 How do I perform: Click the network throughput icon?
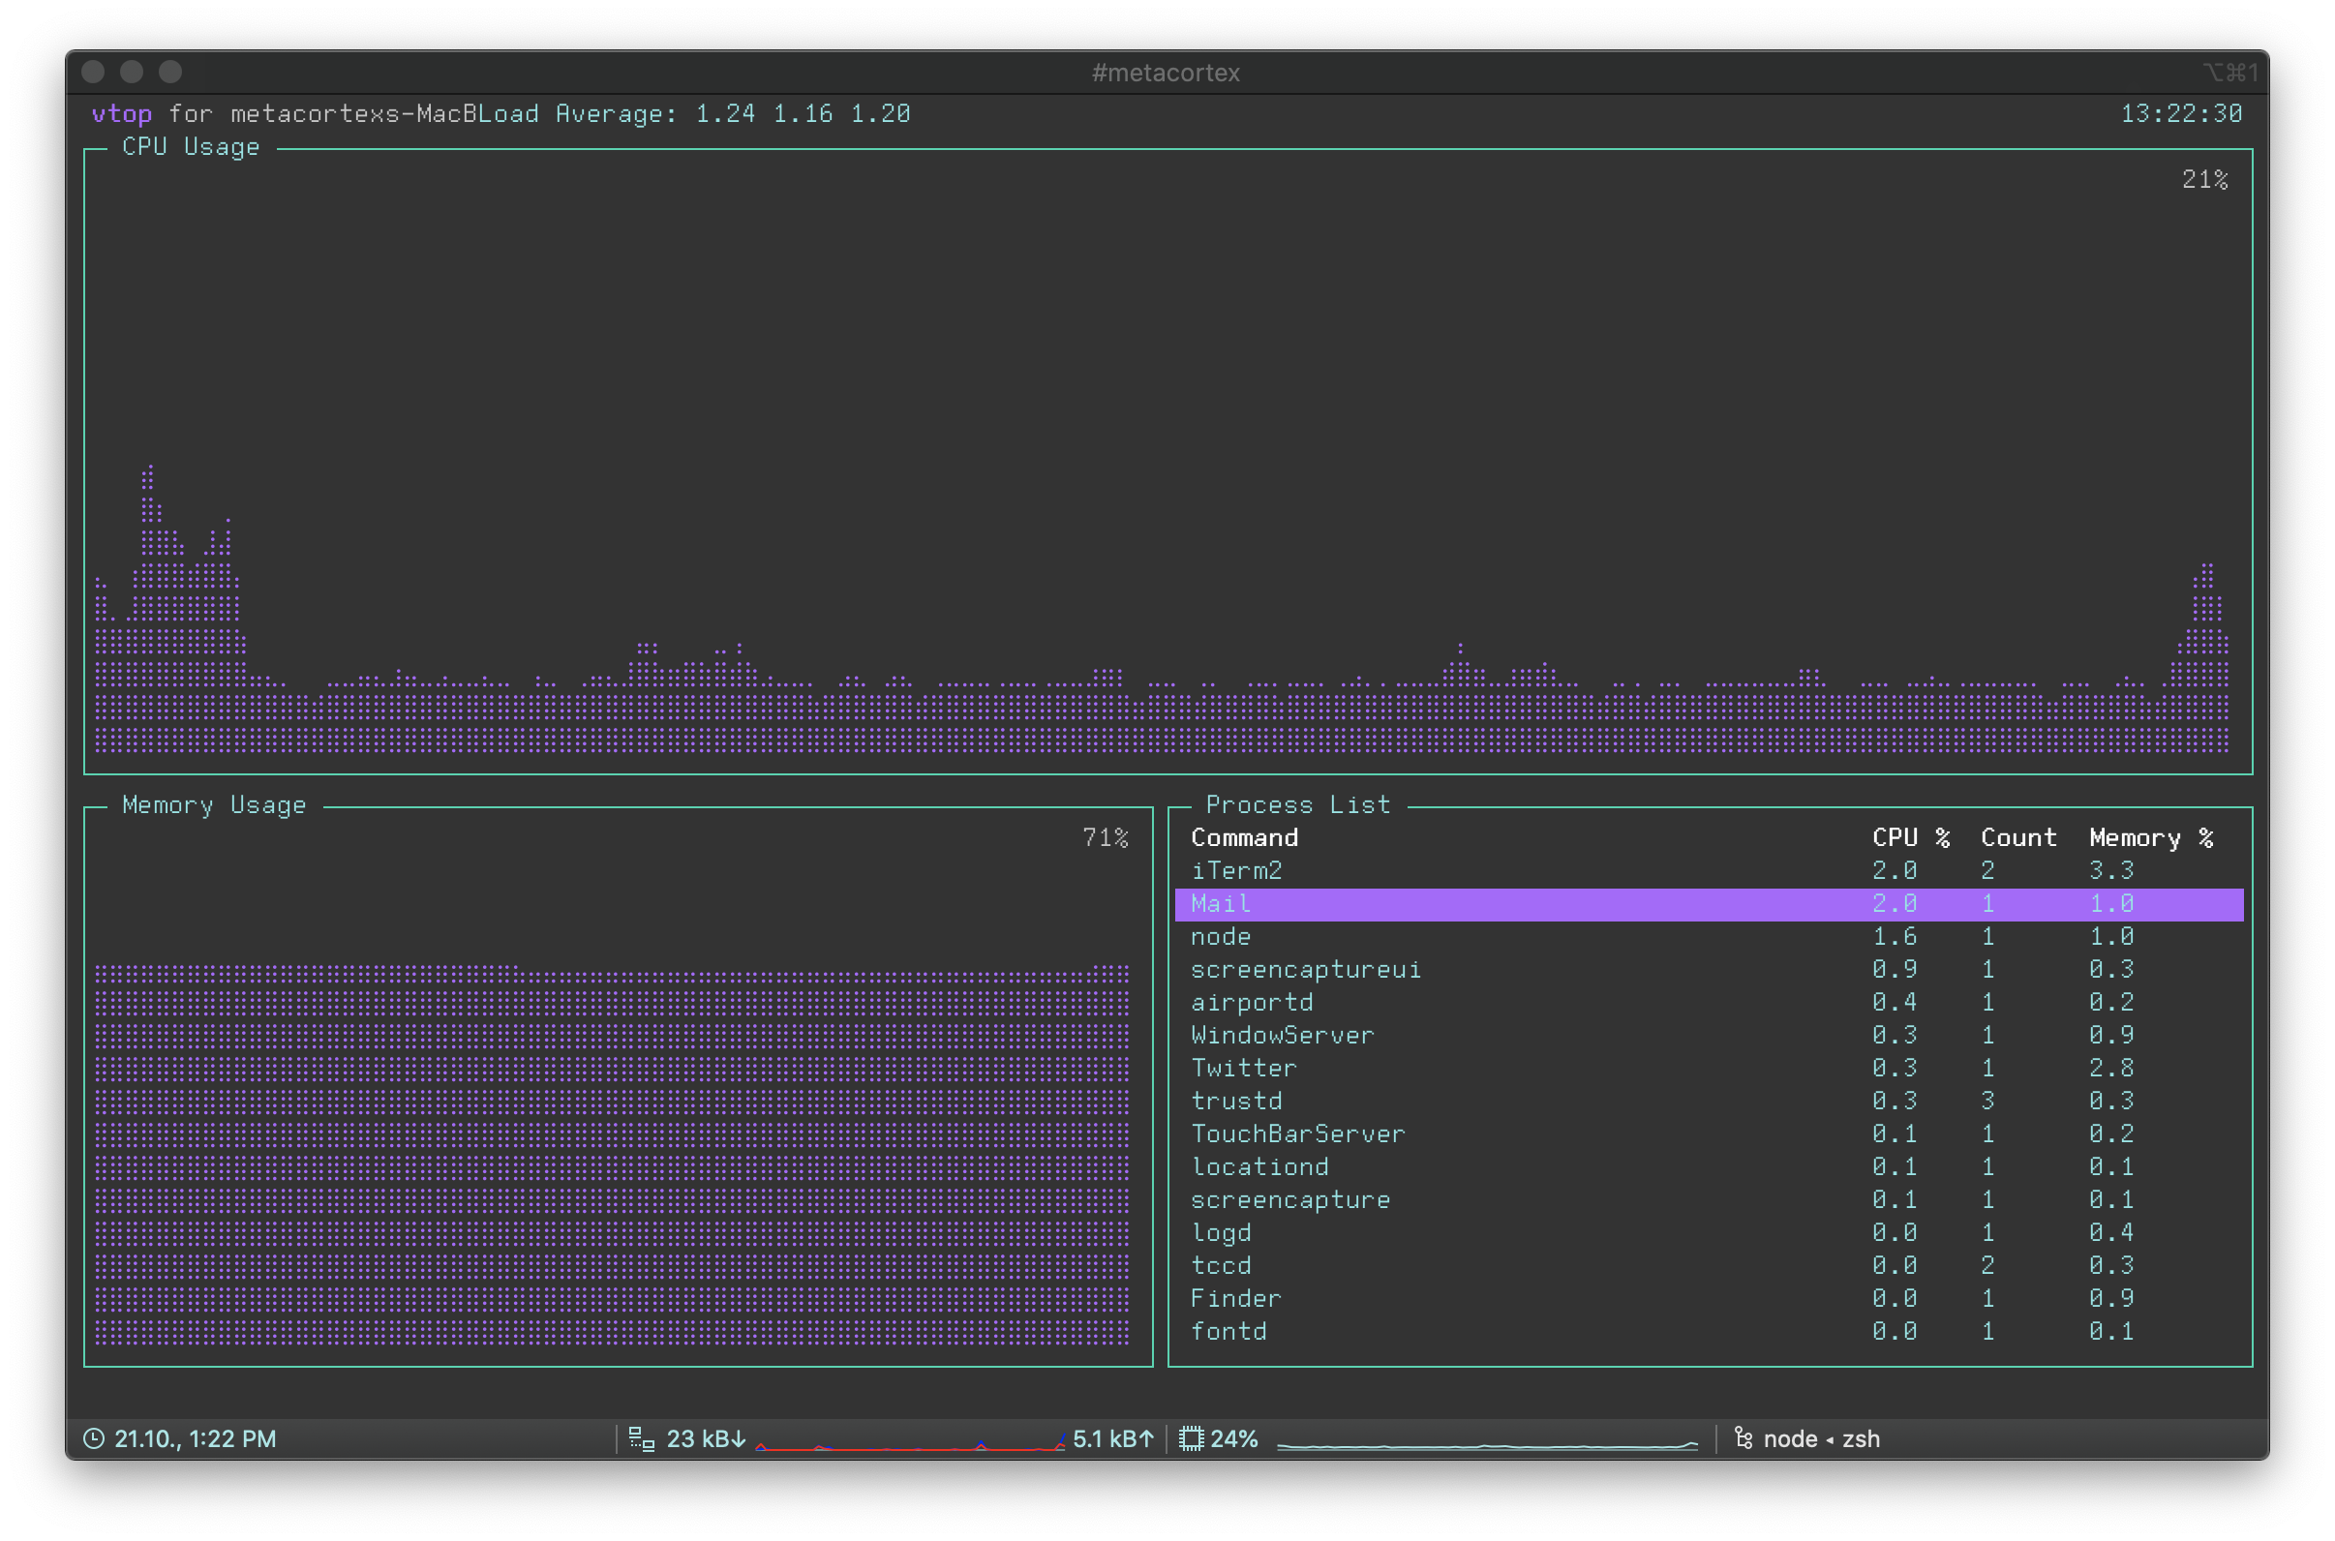point(642,1438)
